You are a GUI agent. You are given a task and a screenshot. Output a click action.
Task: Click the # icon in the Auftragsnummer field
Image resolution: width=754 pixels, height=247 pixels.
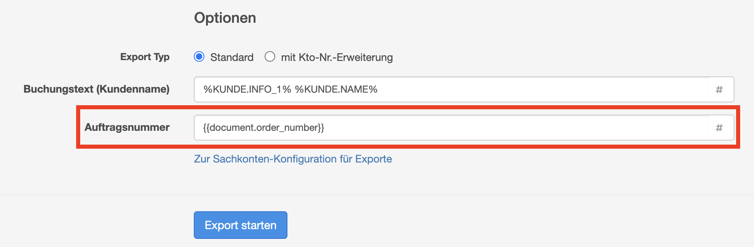tap(719, 128)
